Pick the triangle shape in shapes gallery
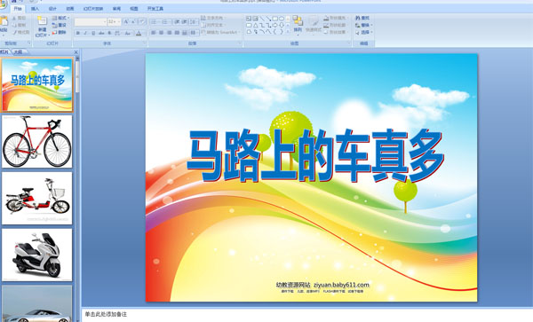The image size is (533, 322). (255, 25)
